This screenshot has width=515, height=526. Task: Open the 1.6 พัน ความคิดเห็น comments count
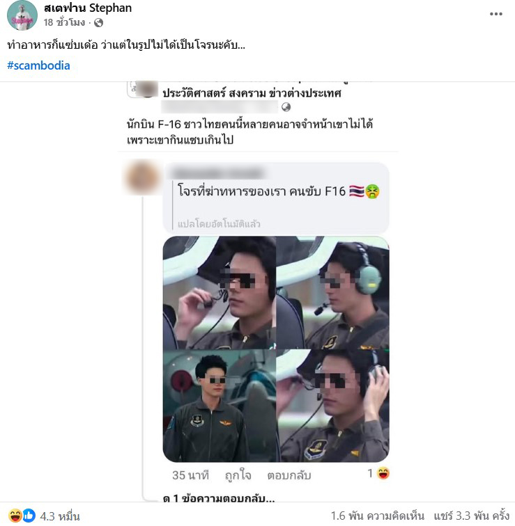coord(378,516)
